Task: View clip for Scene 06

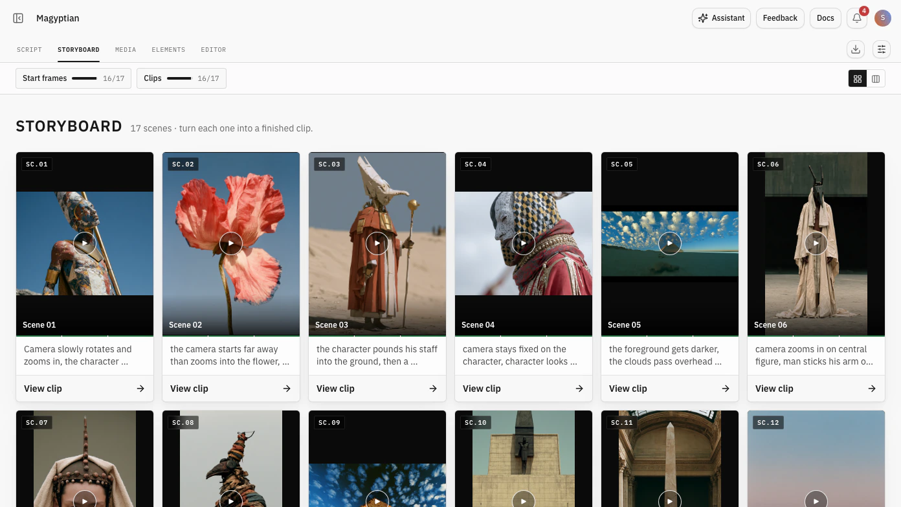Action: [x=816, y=389]
